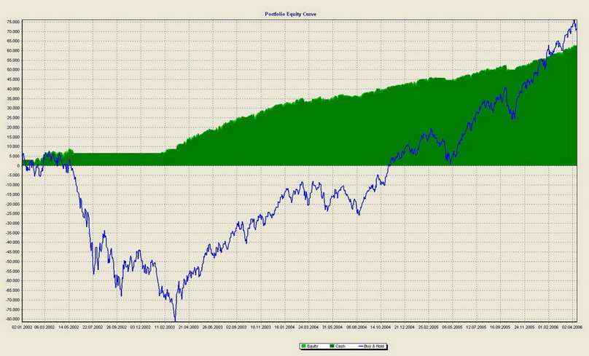Click the 26.09.2002 date label
Viewport: 589px width, 356px height.
tap(117, 327)
